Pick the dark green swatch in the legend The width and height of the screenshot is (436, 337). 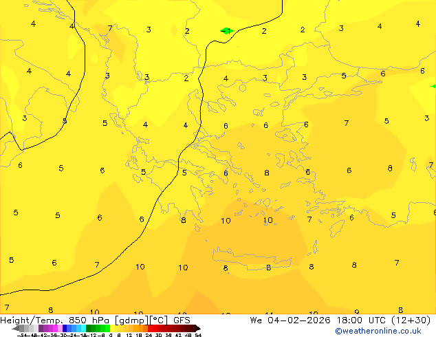click(x=89, y=329)
